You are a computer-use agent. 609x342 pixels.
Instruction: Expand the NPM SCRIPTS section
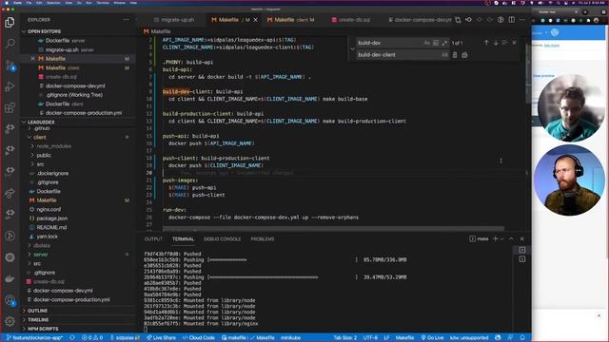[78, 329]
